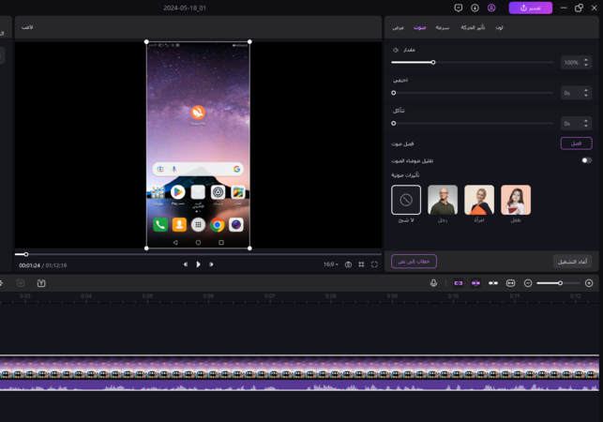Switch to the سرعة speed tab
603x422 pixels.
(x=443, y=27)
